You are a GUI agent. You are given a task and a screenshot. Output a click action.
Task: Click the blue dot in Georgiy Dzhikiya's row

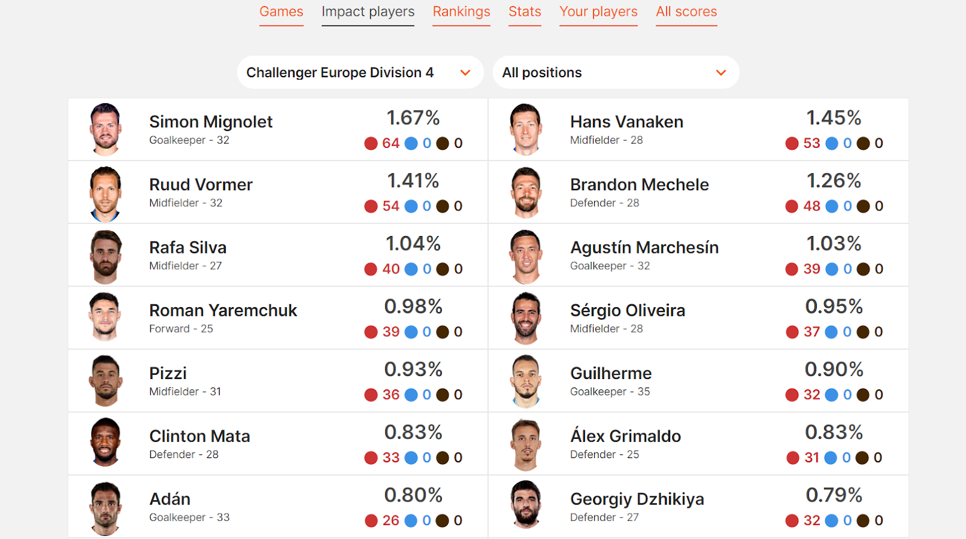pyautogui.click(x=831, y=521)
